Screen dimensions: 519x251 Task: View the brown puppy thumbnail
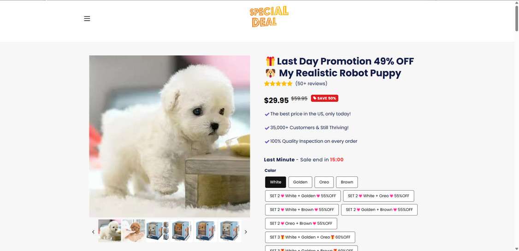pos(134,230)
